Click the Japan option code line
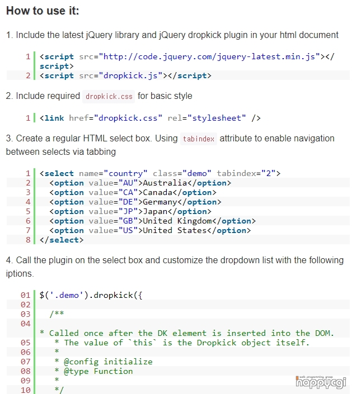The height and width of the screenshot is (394, 352). (130, 212)
